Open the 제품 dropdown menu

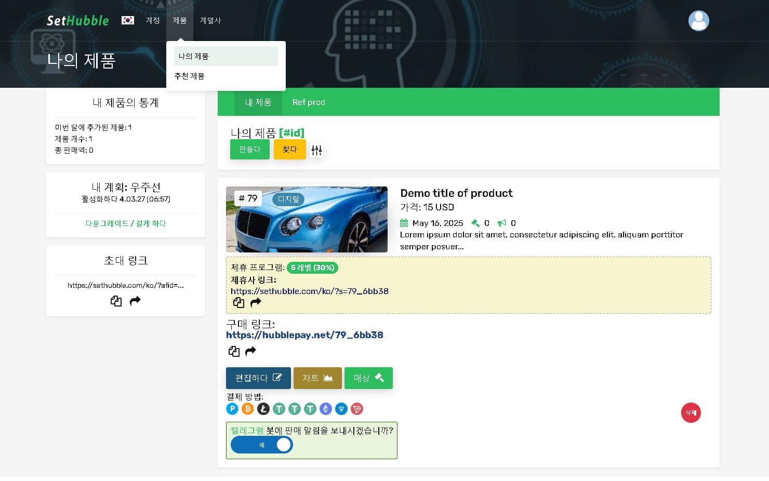[180, 21]
